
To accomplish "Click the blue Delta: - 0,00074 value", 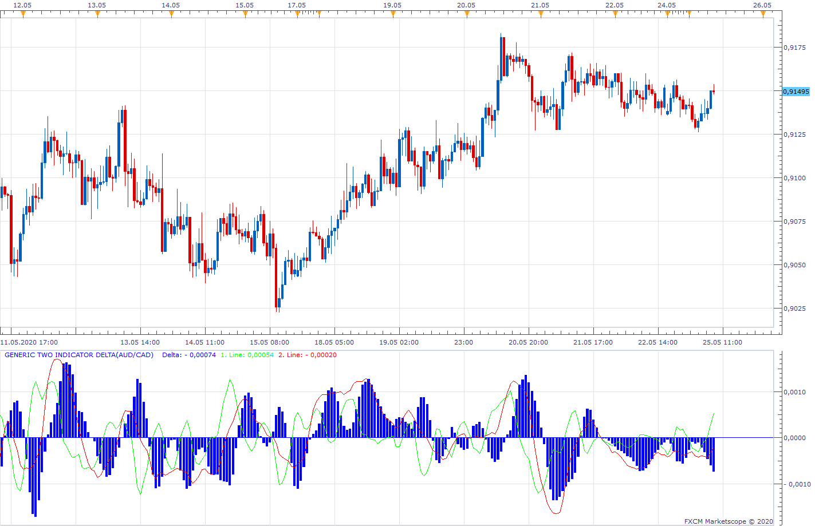I will 189,355.
